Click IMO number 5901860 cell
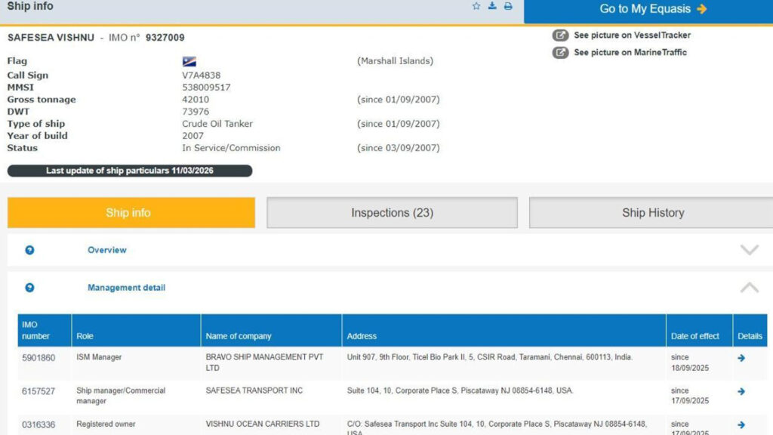773x435 pixels. [x=38, y=357]
